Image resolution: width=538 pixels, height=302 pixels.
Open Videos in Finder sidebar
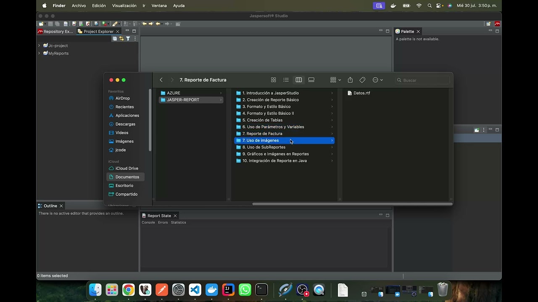point(122,133)
